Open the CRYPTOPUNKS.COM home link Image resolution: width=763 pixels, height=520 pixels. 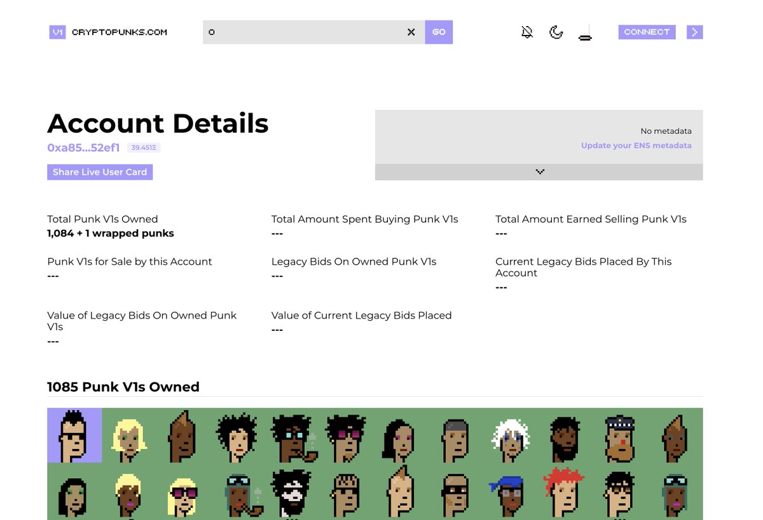(120, 32)
